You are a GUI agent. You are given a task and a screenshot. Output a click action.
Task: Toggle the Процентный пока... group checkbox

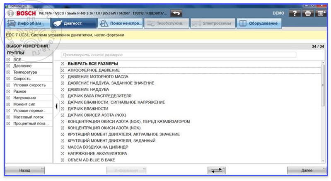coord(8,123)
